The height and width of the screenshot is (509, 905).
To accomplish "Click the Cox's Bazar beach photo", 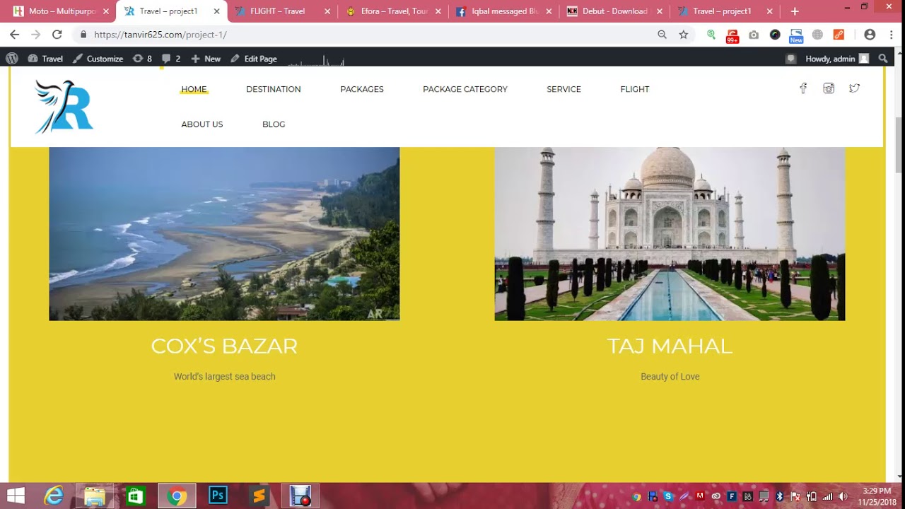I will pos(224,234).
